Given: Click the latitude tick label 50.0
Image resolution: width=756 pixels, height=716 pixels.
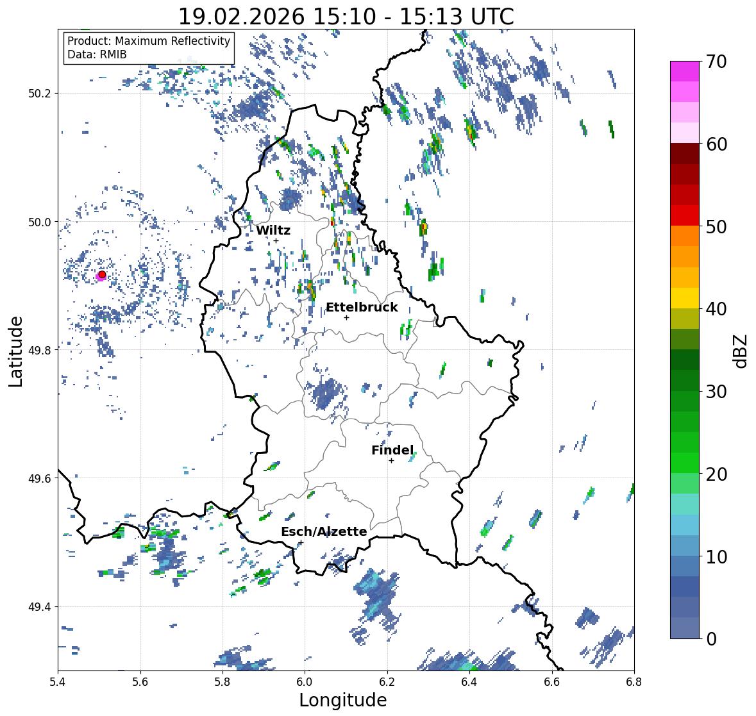Looking at the screenshot, I should [40, 222].
